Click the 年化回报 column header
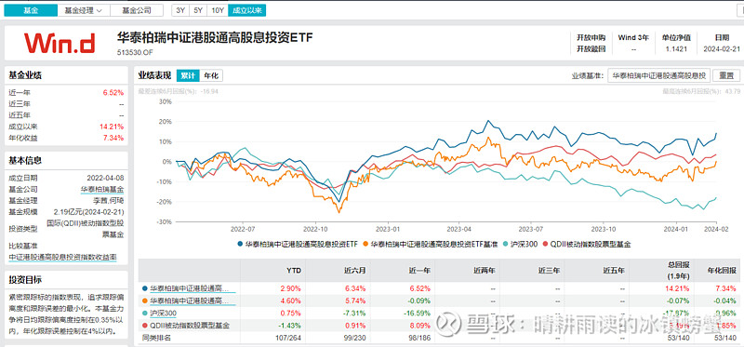 (722, 271)
